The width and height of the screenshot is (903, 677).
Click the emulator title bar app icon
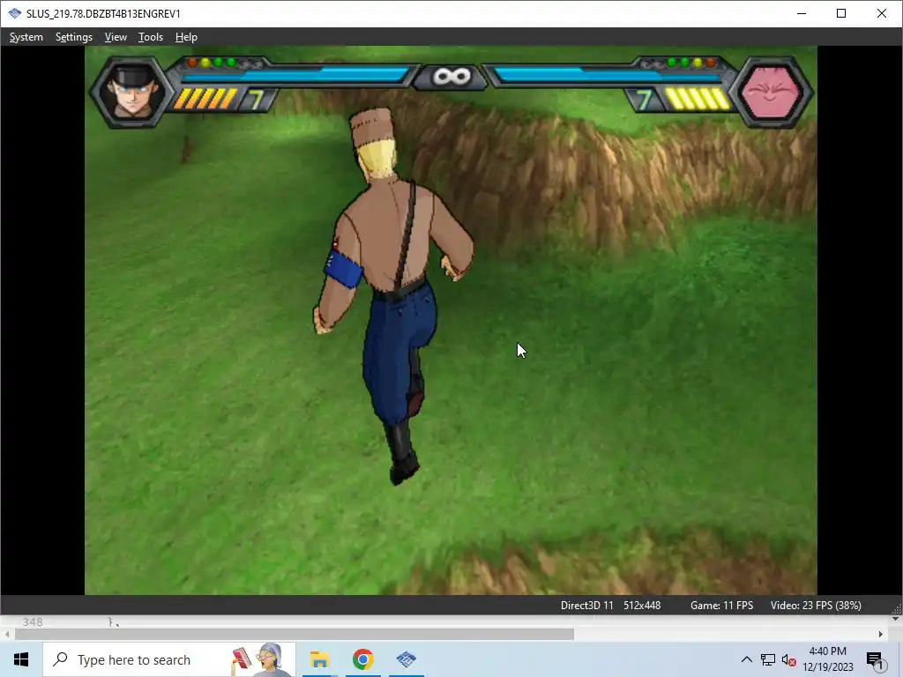click(15, 13)
